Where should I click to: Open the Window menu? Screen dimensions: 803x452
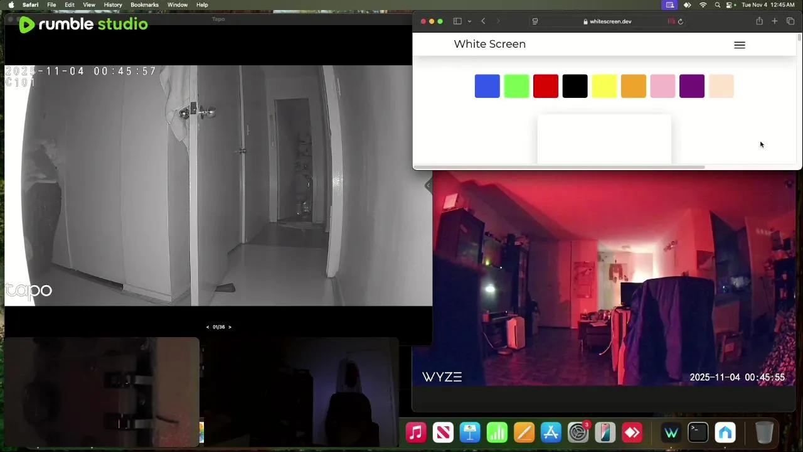coord(178,5)
